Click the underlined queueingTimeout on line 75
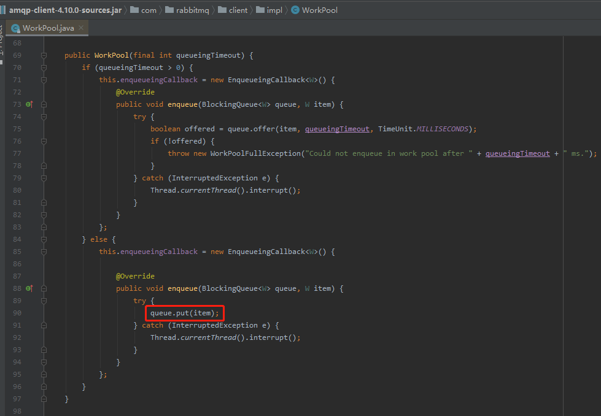601x416 pixels. click(x=337, y=129)
